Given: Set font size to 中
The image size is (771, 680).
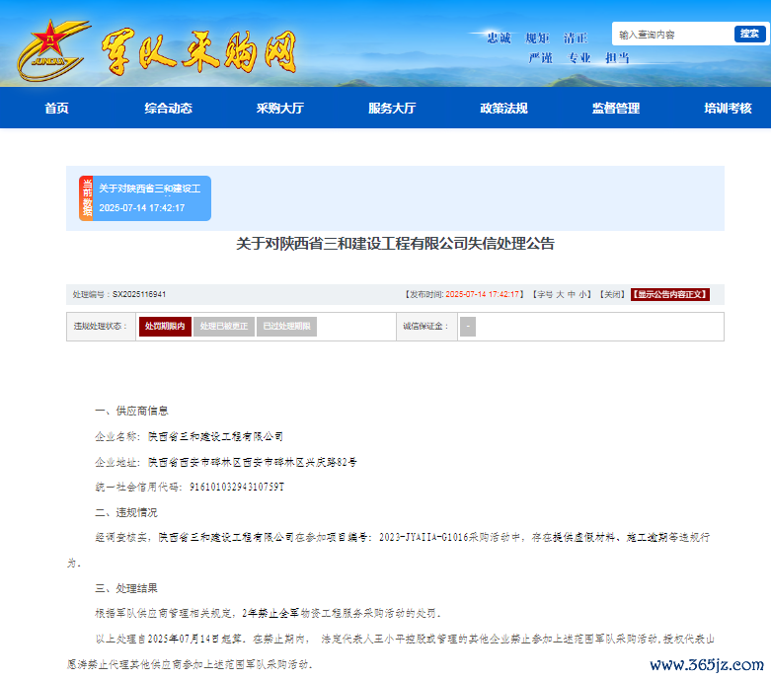Looking at the screenshot, I should 571,294.
